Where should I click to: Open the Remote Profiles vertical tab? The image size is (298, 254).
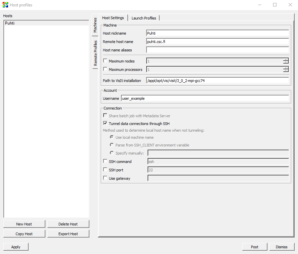[x=95, y=53]
